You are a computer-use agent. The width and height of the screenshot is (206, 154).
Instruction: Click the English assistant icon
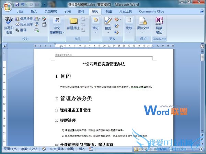[x=37, y=24]
